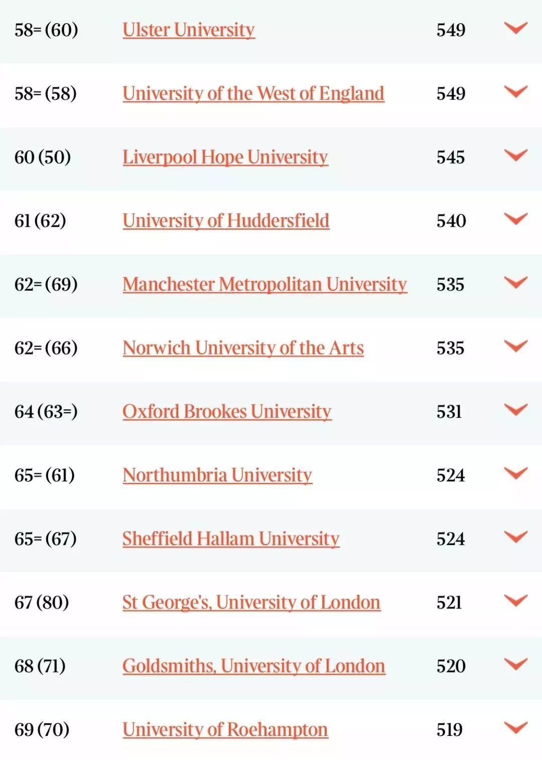Expand Manchester Metropolitan University row chevron

click(x=515, y=283)
